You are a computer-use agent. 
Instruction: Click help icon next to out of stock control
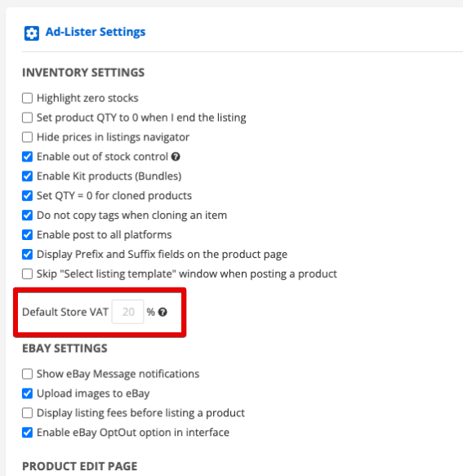(x=176, y=157)
